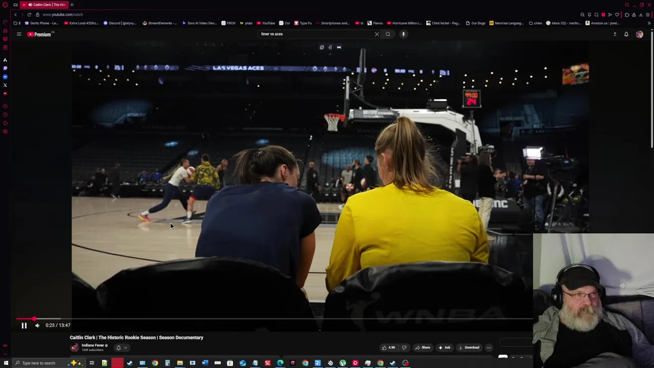The width and height of the screenshot is (654, 368).
Task: Open Twitch in Opera sidebar
Action: click(x=5, y=68)
